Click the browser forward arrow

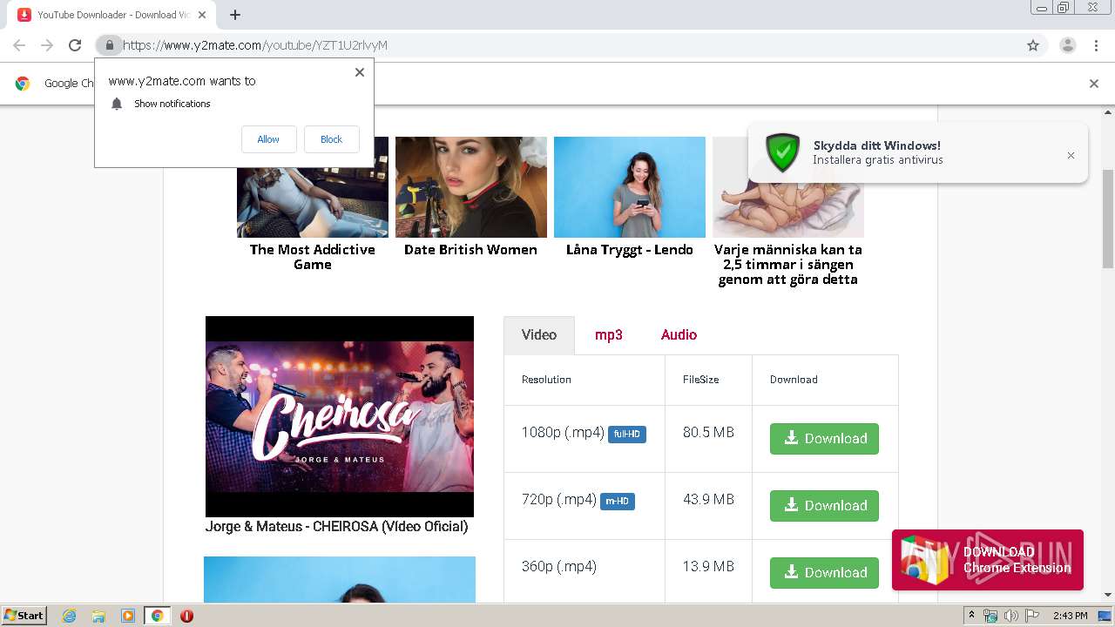(47, 45)
